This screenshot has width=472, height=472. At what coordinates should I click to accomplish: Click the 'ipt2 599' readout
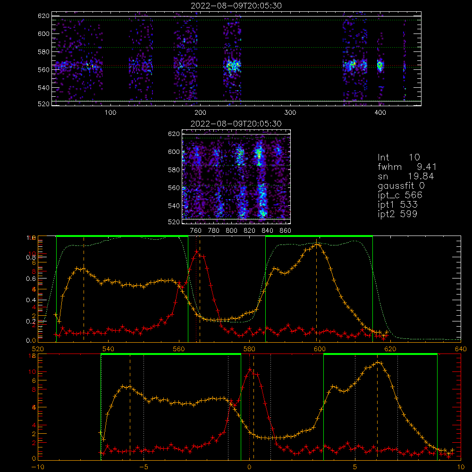tap(397, 214)
